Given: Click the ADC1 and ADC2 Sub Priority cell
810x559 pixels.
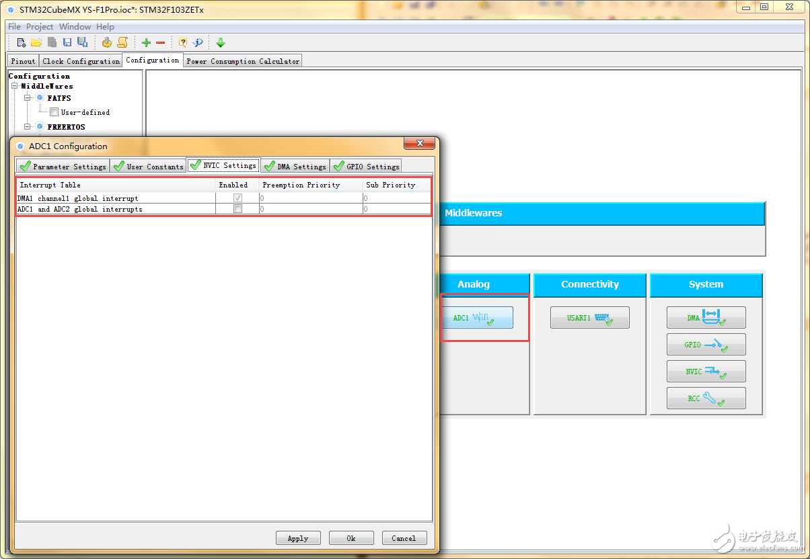Looking at the screenshot, I should pyautogui.click(x=397, y=209).
